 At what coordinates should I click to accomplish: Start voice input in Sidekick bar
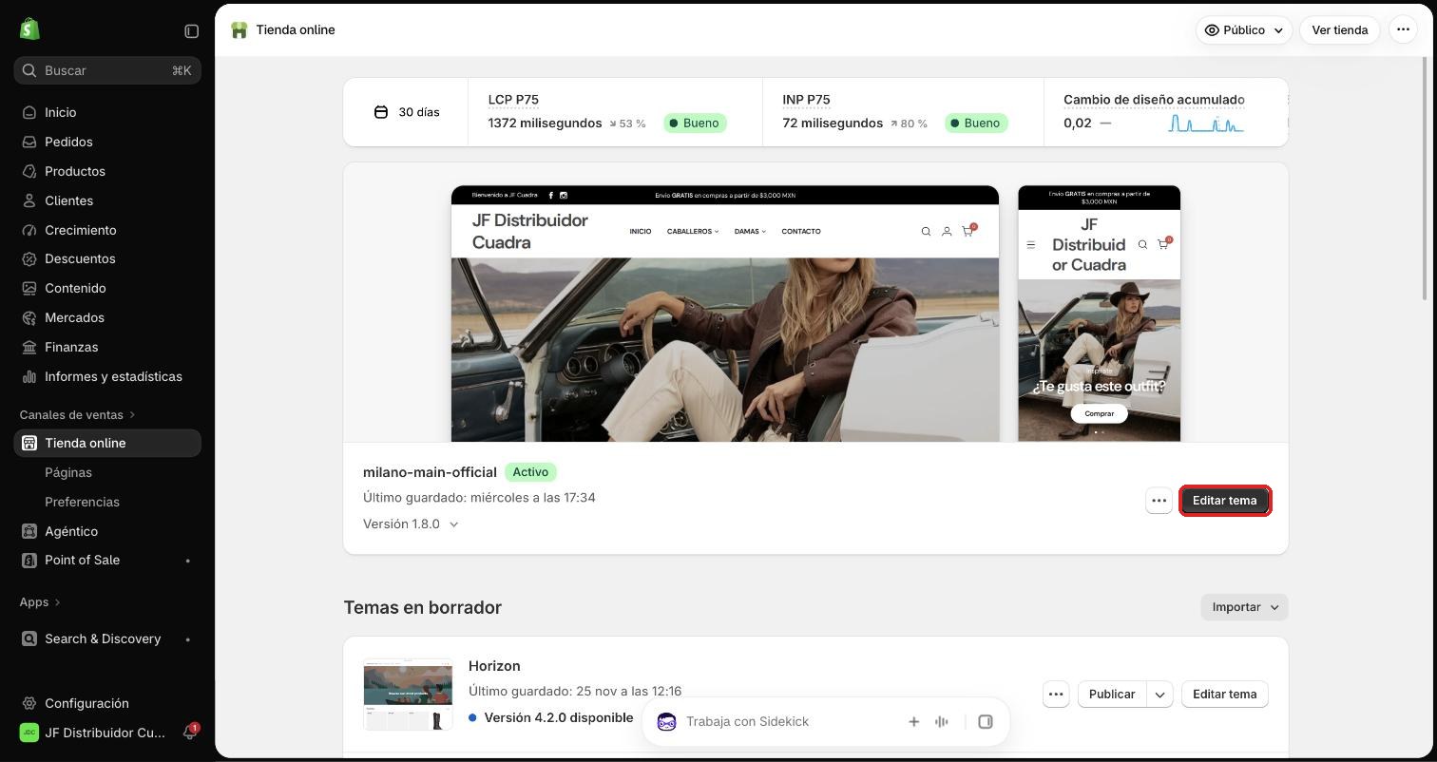(x=942, y=722)
